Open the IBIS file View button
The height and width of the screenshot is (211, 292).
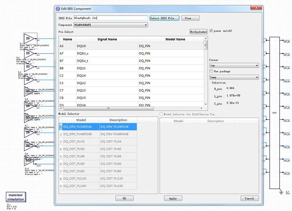(190, 18)
